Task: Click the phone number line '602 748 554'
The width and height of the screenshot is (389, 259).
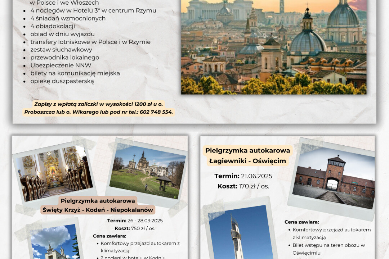Action: (98, 112)
